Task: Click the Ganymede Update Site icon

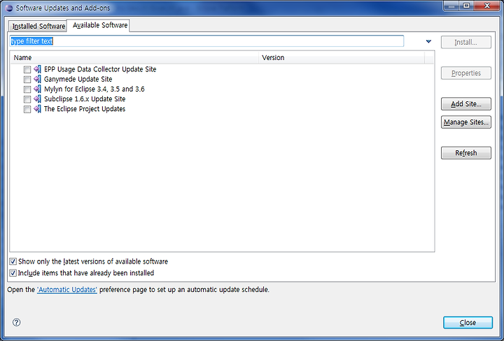Action: 37,79
